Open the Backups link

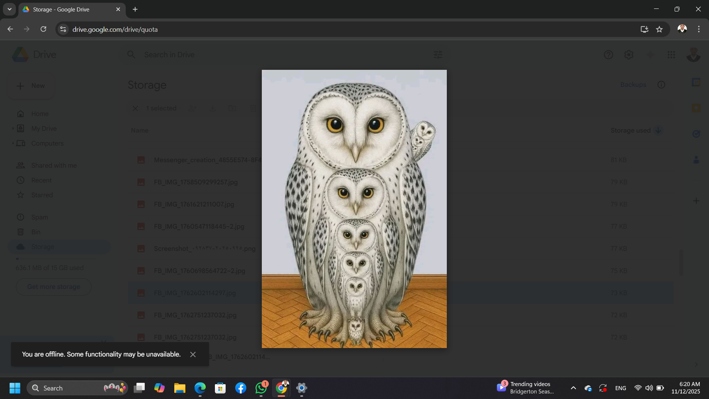[x=633, y=85]
